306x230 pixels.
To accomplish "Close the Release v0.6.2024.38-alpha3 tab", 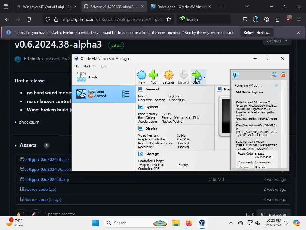I will tap(143, 7).
